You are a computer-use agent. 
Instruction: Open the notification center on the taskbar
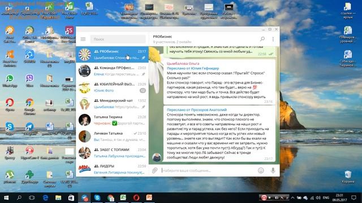click(x=354, y=198)
